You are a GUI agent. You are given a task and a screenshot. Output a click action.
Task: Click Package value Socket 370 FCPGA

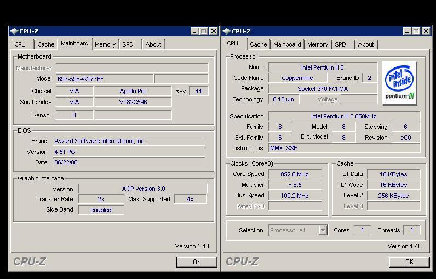[x=323, y=89]
